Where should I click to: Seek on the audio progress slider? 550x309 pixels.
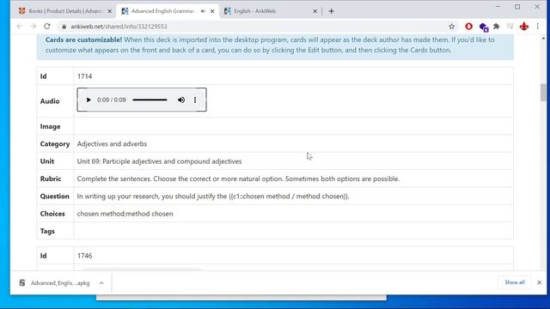click(150, 100)
